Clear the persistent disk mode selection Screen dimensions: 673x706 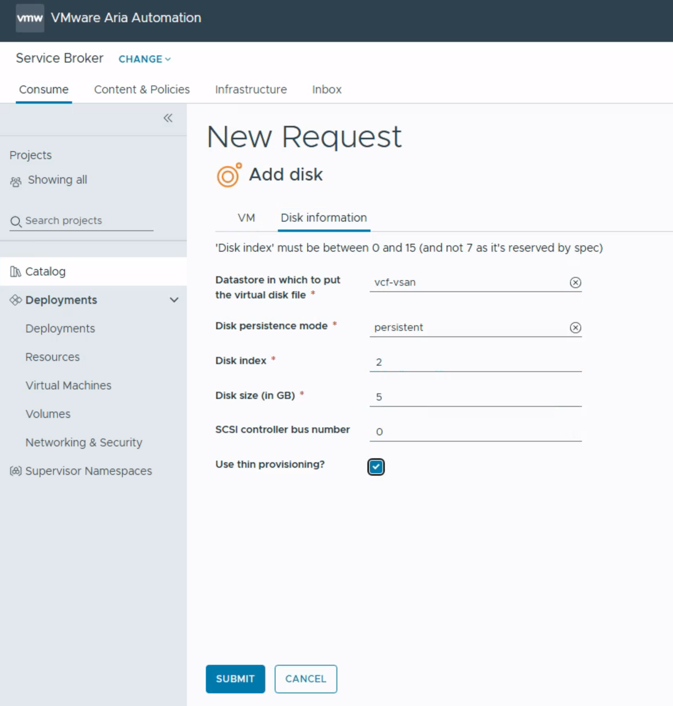pos(575,327)
